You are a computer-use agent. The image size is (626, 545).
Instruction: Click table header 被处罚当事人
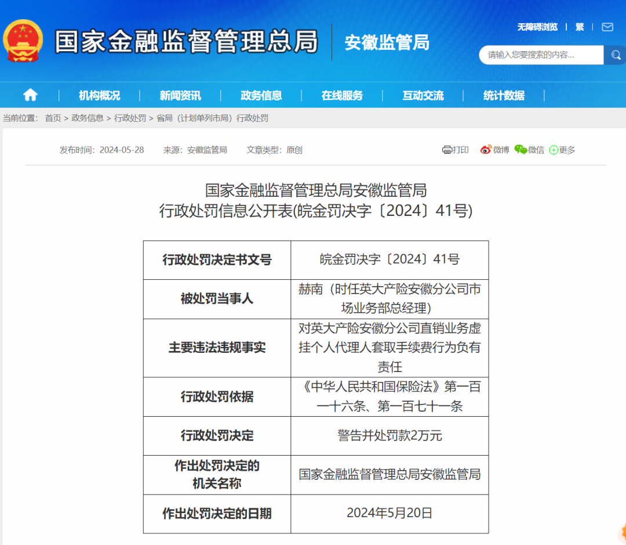(x=217, y=299)
